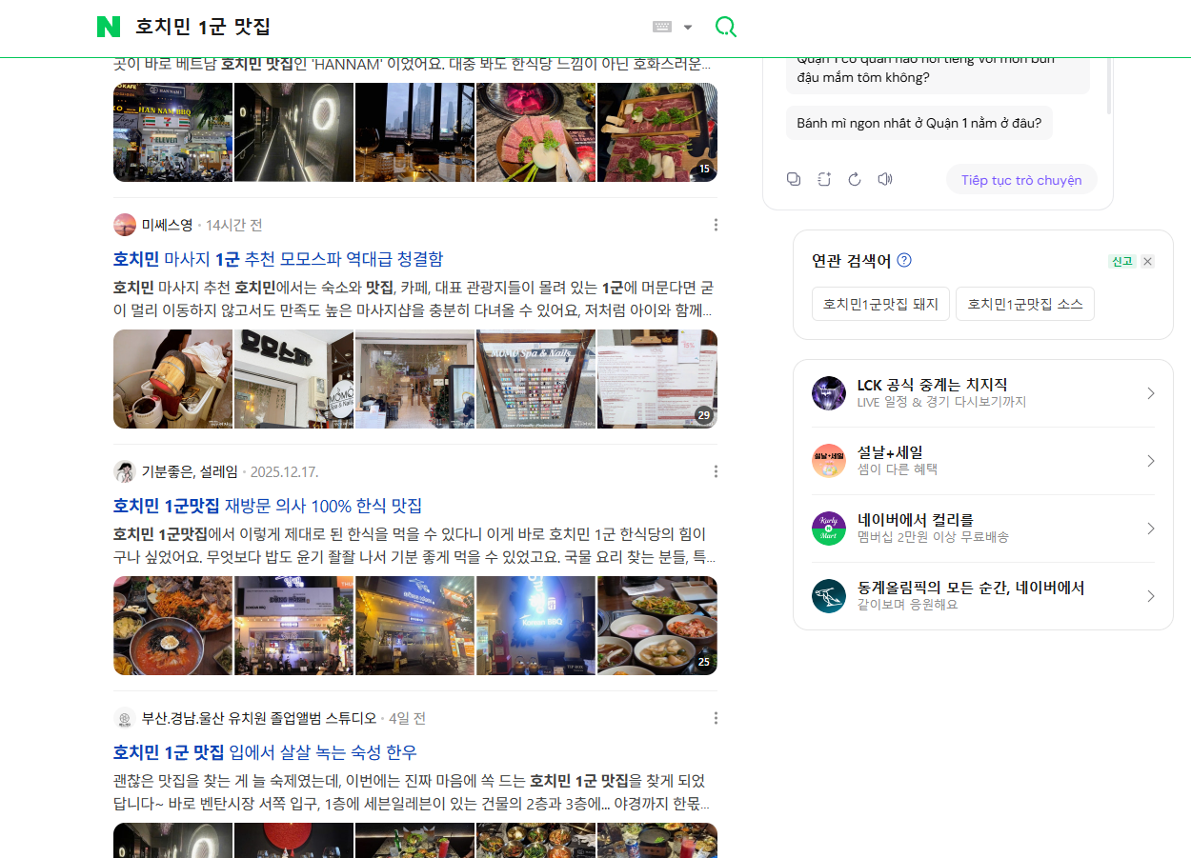
Task: Play audio with the speaker icon
Action: [x=885, y=179]
